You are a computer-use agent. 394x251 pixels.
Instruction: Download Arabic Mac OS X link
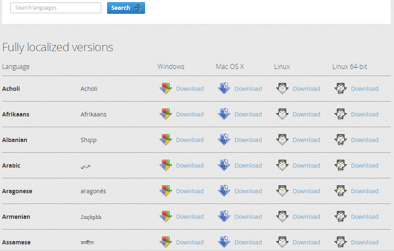coord(248,166)
